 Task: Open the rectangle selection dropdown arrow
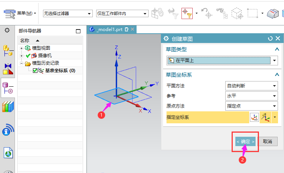click(x=262, y=13)
